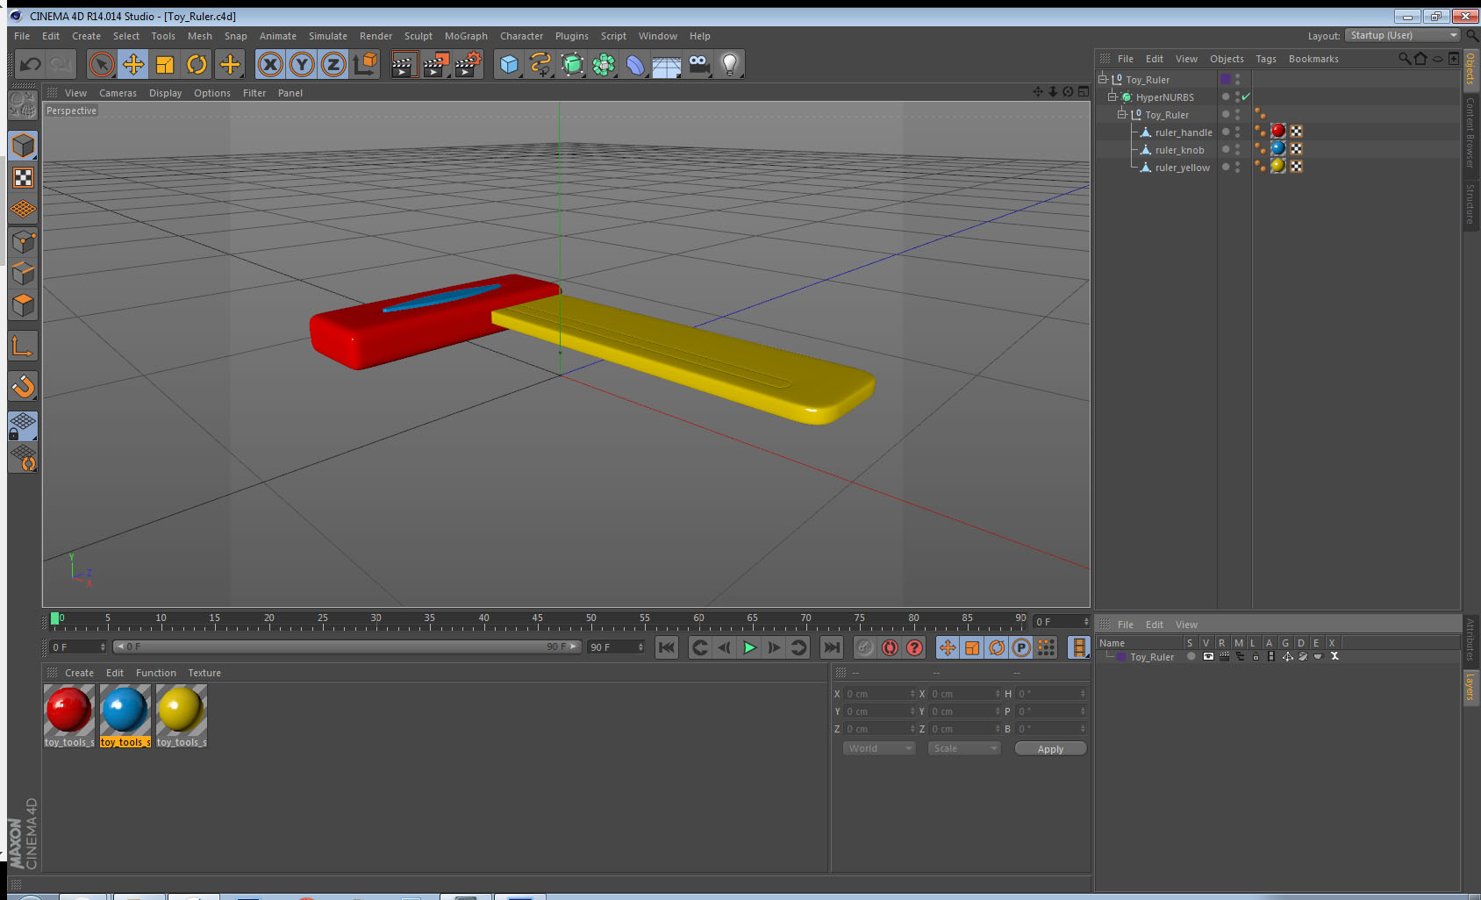Select the yellow toy_tools material thumbnail
The width and height of the screenshot is (1481, 900).
(182, 711)
